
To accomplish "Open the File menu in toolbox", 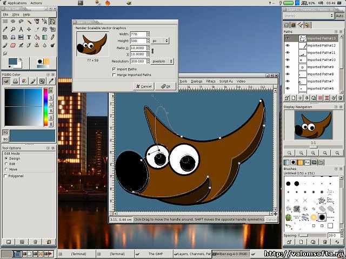I will (x=5, y=15).
